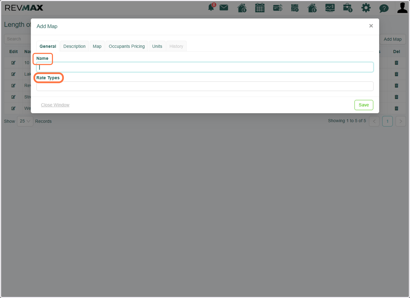
Task: Click the REVMAX logo
Action: pyautogui.click(x=24, y=8)
